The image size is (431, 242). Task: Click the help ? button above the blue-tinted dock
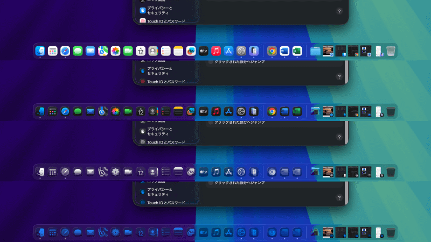[x=339, y=197]
